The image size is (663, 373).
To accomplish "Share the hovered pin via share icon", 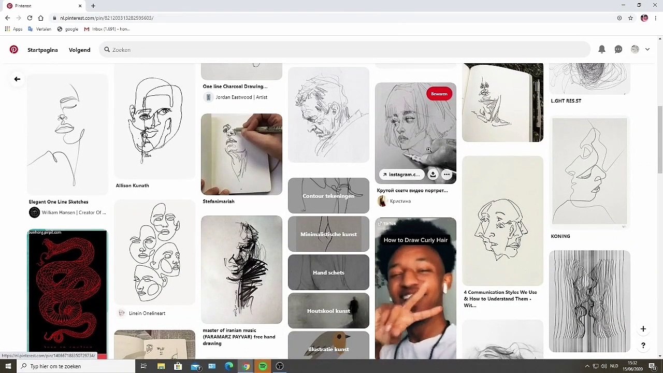I will click(433, 175).
